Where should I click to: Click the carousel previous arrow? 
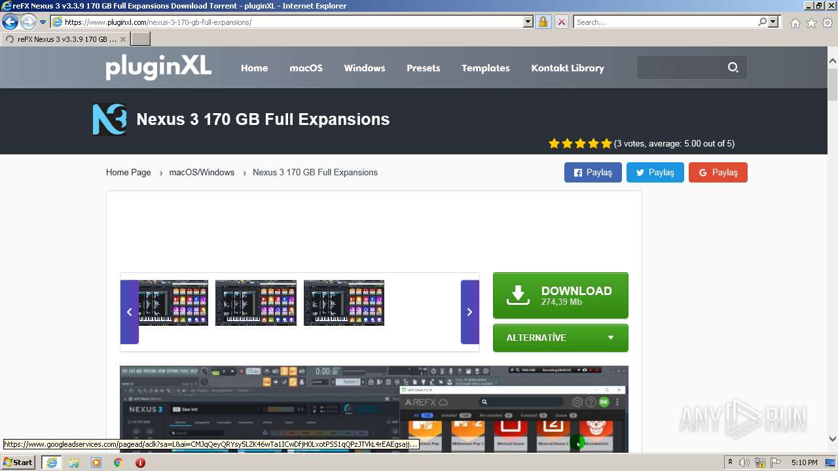(x=129, y=312)
